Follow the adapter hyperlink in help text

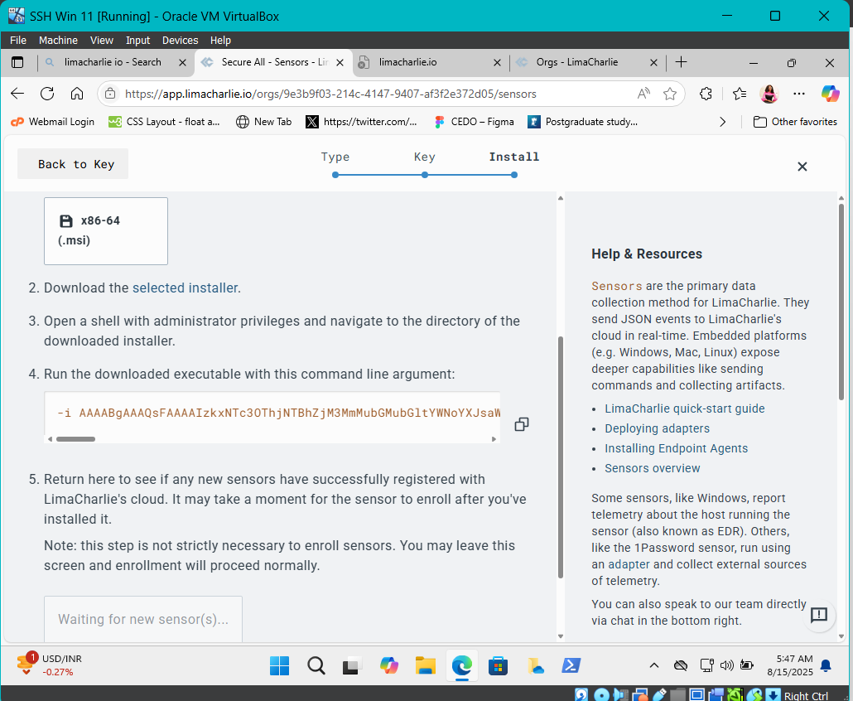(629, 564)
